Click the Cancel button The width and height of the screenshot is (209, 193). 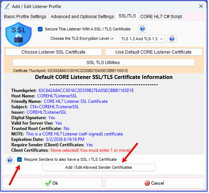coord(155,184)
